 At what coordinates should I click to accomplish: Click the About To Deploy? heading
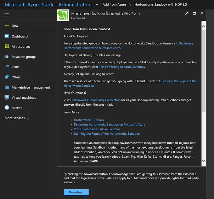pos(76,36)
